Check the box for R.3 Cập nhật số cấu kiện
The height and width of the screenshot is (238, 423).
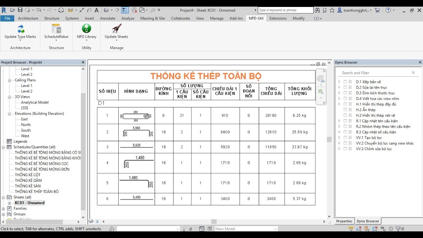(345, 132)
